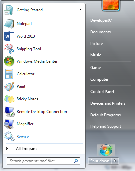The width and height of the screenshot is (135, 171).
Task: Select the Paint text label
Action: [x=21, y=86]
